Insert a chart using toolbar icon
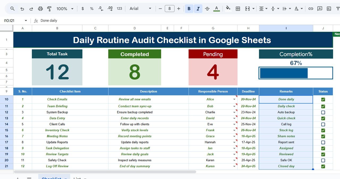Screen dimensions: 340x179 tap(329, 9)
